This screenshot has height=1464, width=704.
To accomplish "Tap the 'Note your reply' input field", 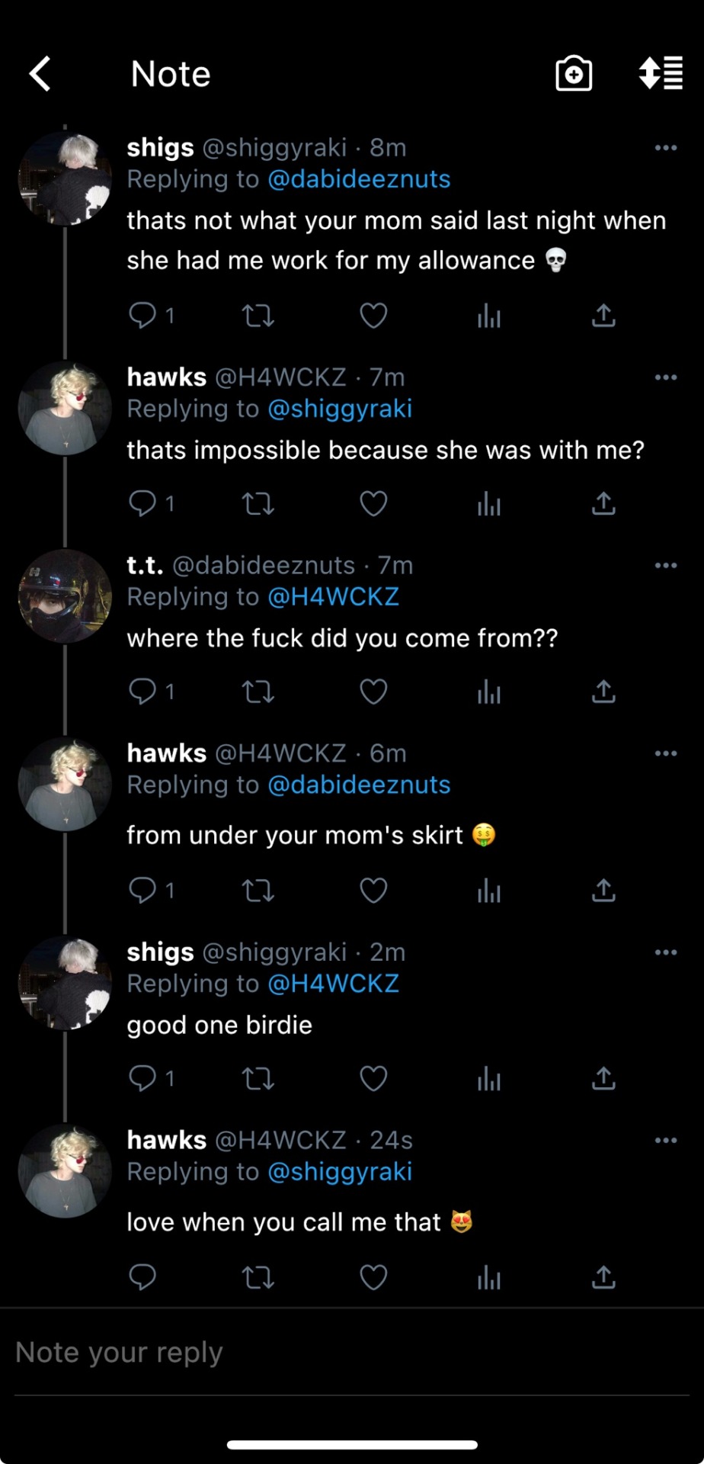I will (350, 1353).
